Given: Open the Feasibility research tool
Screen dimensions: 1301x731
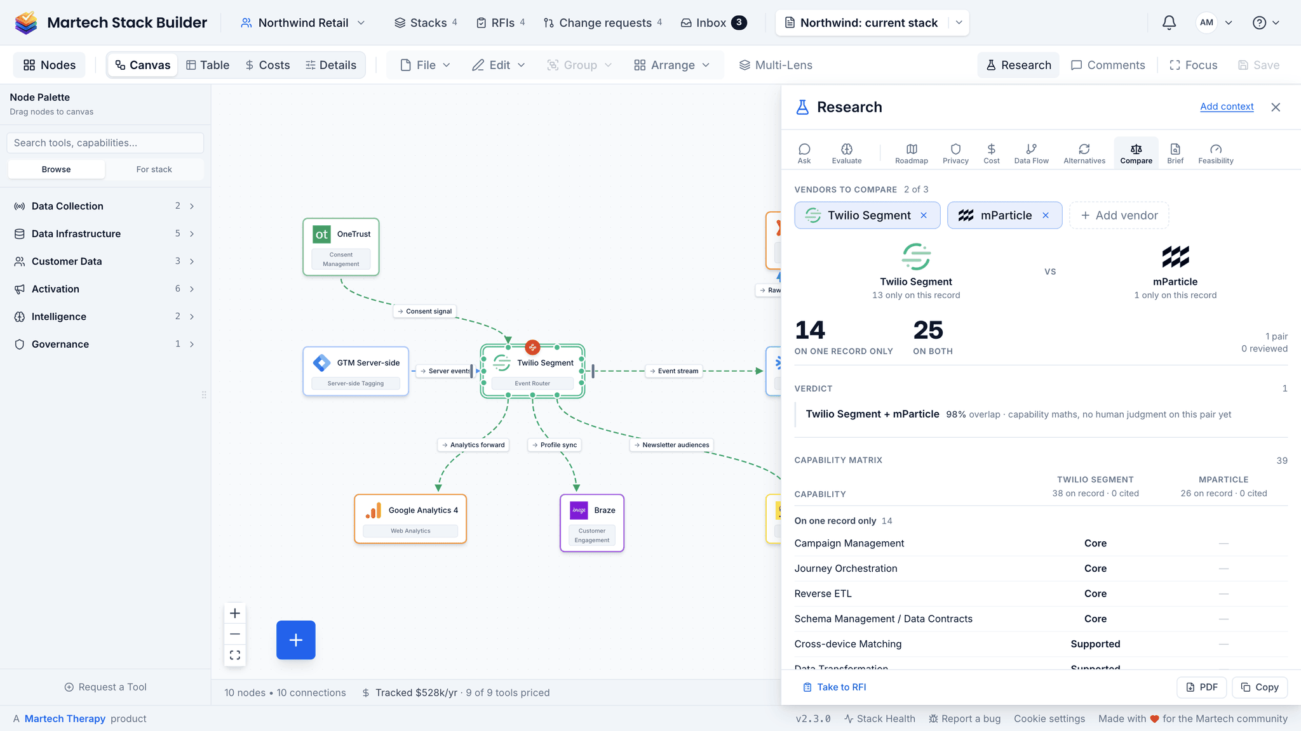Looking at the screenshot, I should (x=1216, y=154).
